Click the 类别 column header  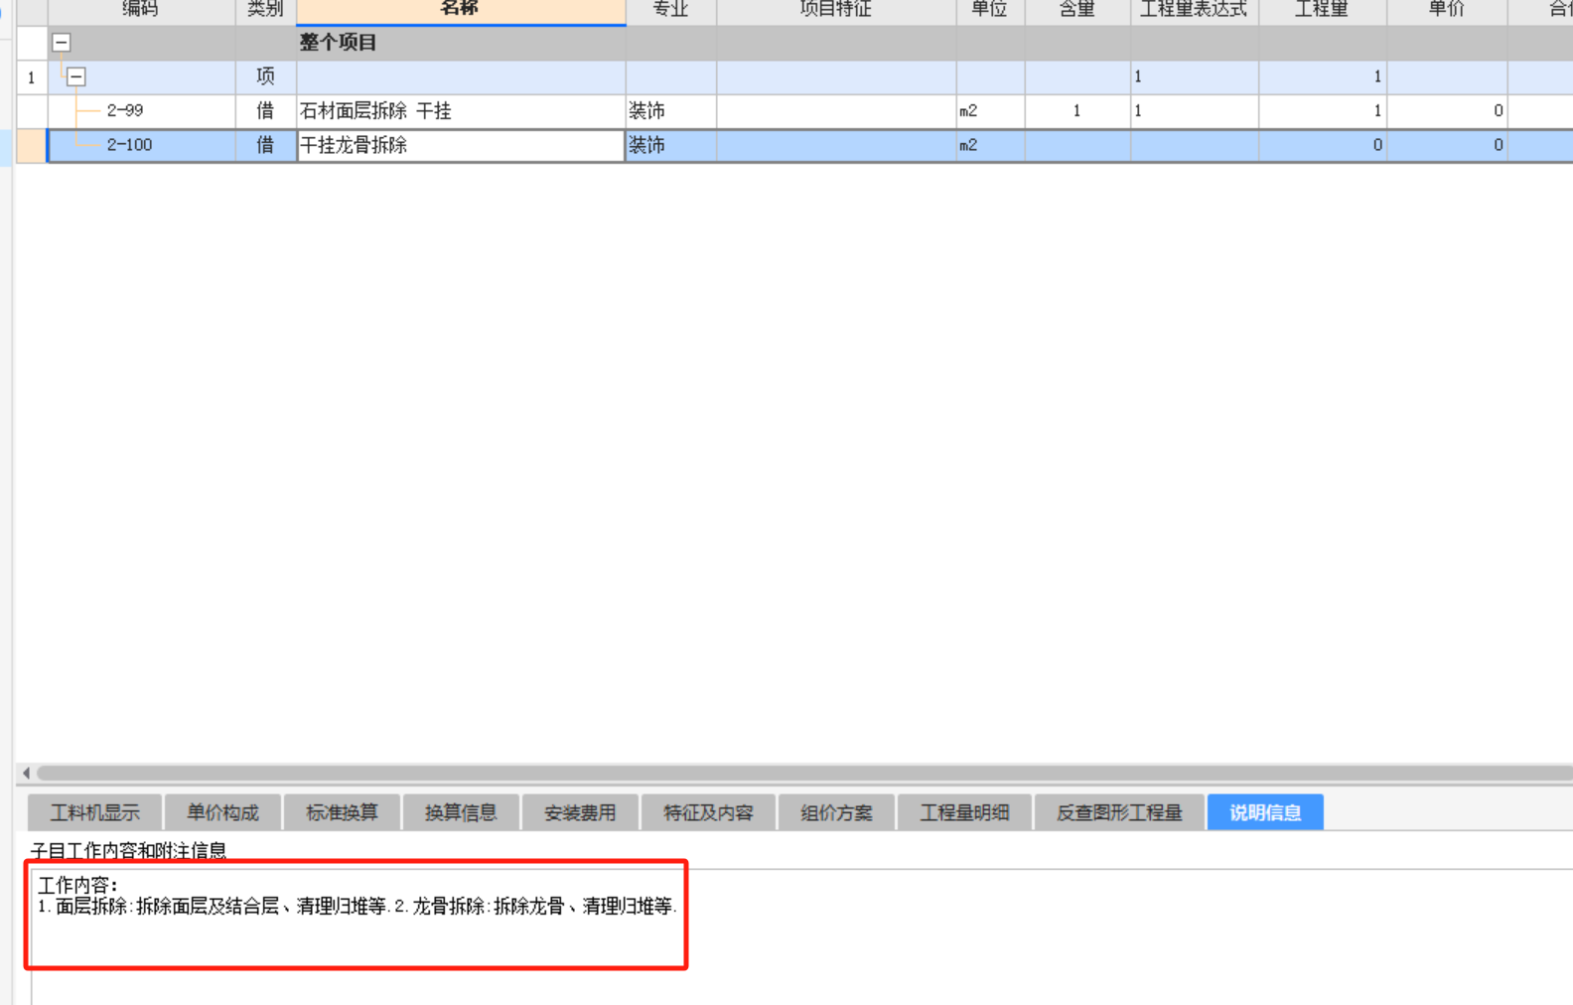pyautogui.click(x=265, y=10)
